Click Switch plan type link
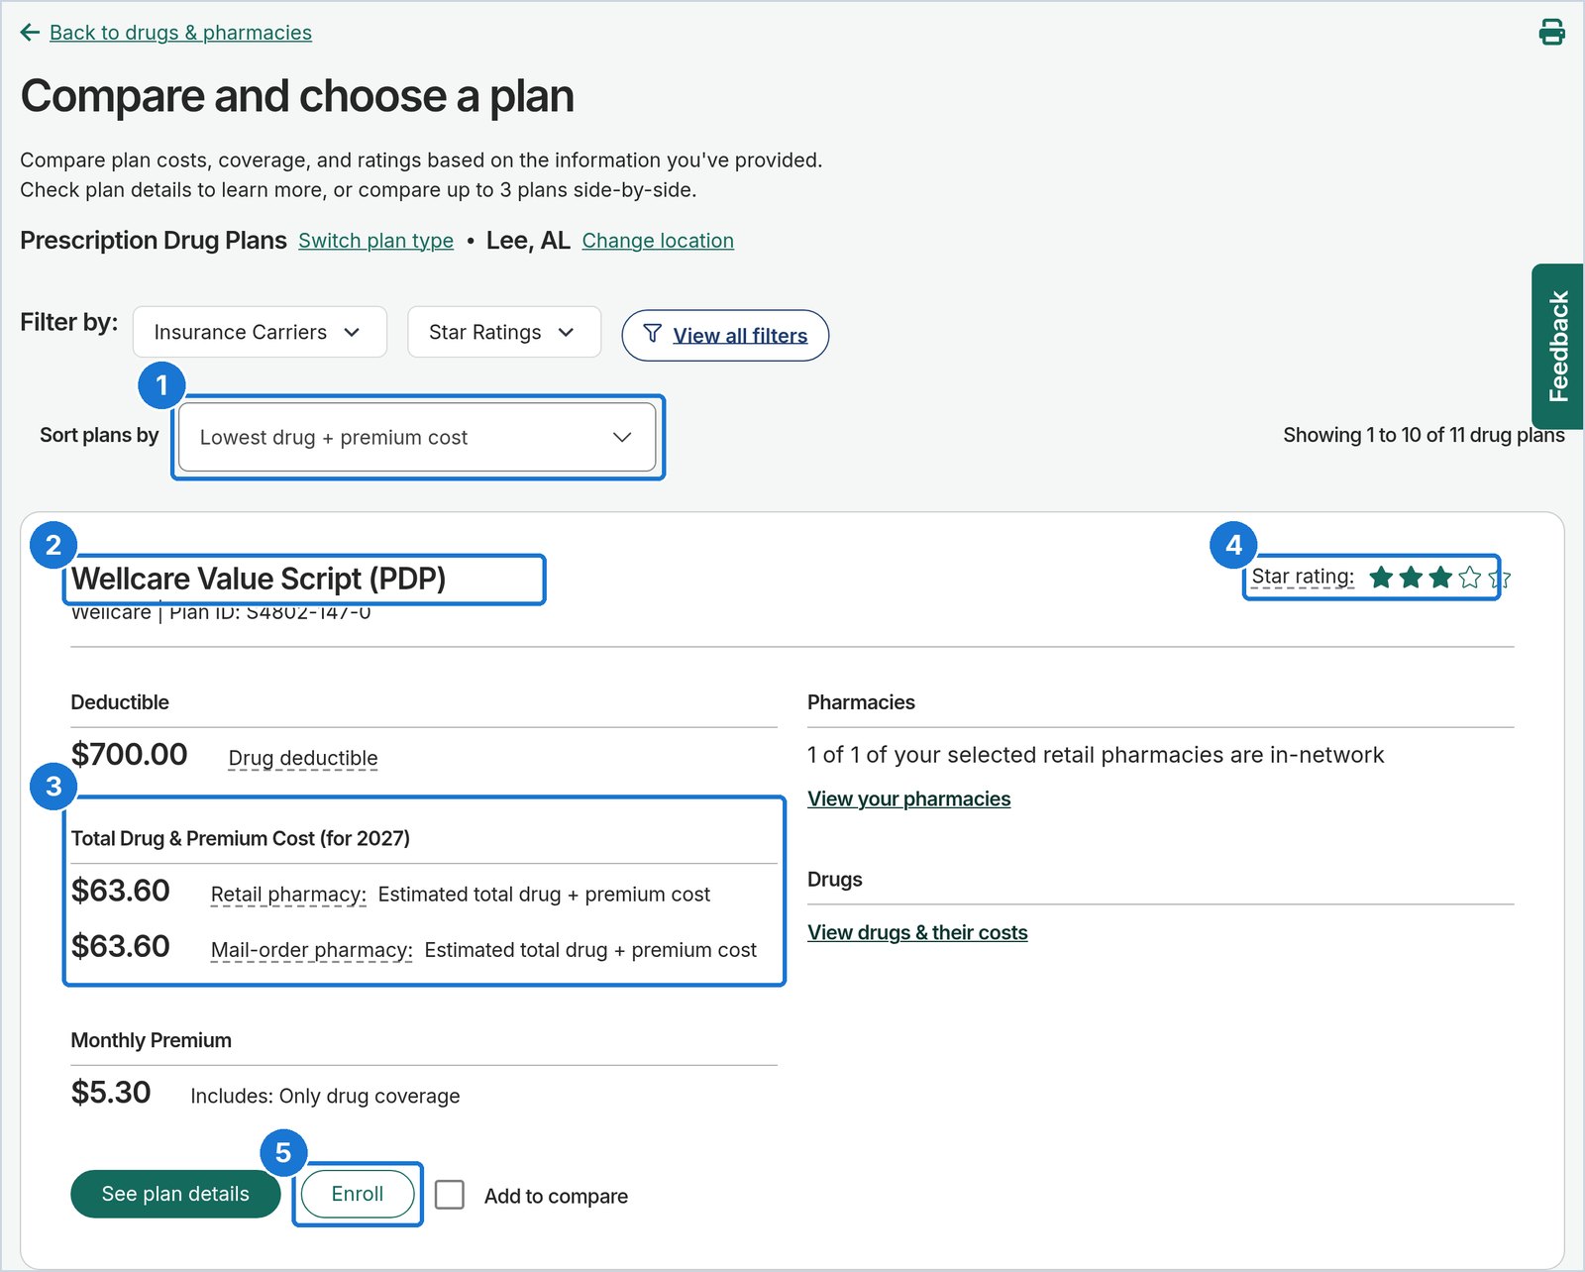 click(375, 241)
